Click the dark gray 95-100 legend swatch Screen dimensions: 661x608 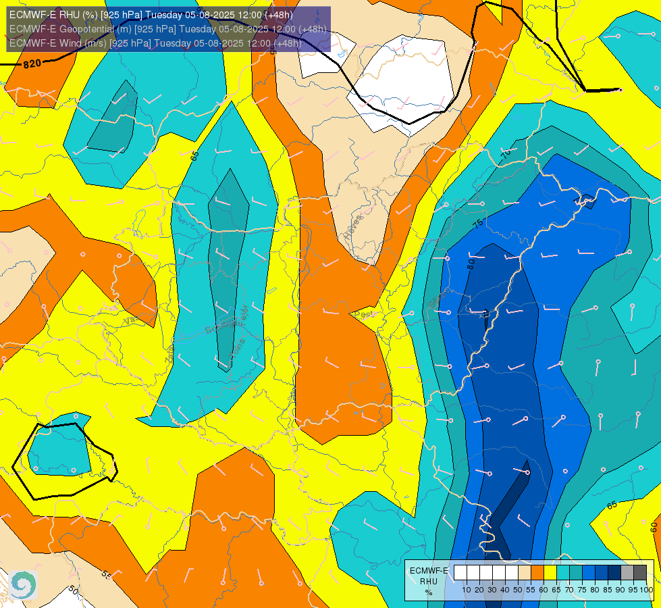click(640, 573)
